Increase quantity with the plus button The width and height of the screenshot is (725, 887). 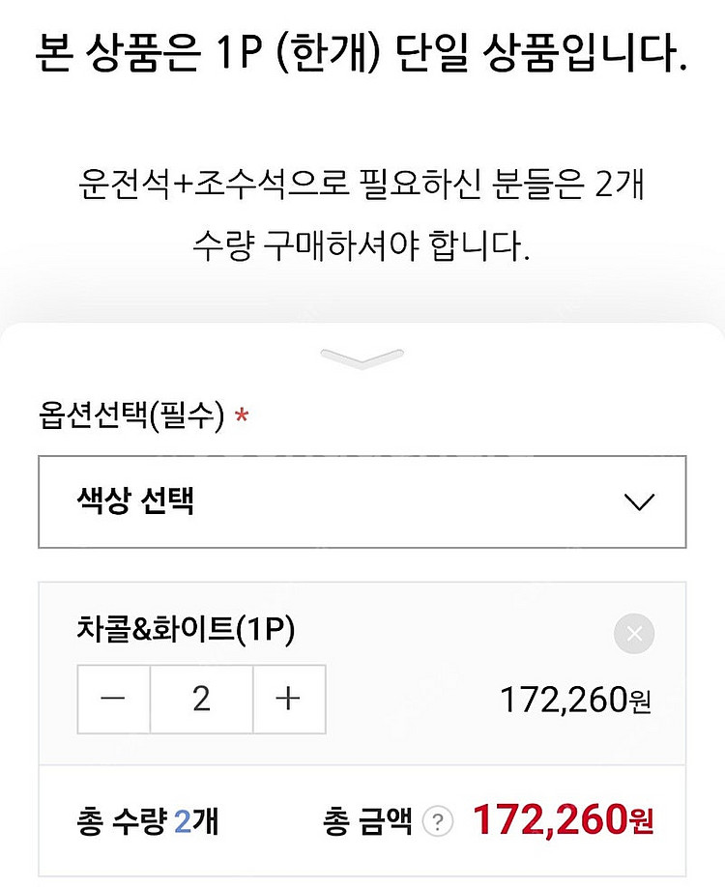[288, 699]
